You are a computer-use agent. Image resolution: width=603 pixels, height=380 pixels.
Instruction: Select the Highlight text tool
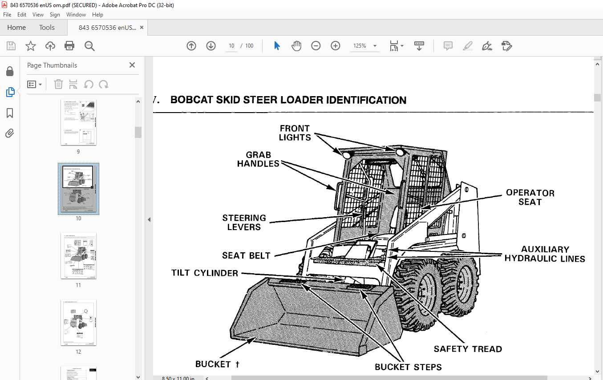click(x=467, y=46)
